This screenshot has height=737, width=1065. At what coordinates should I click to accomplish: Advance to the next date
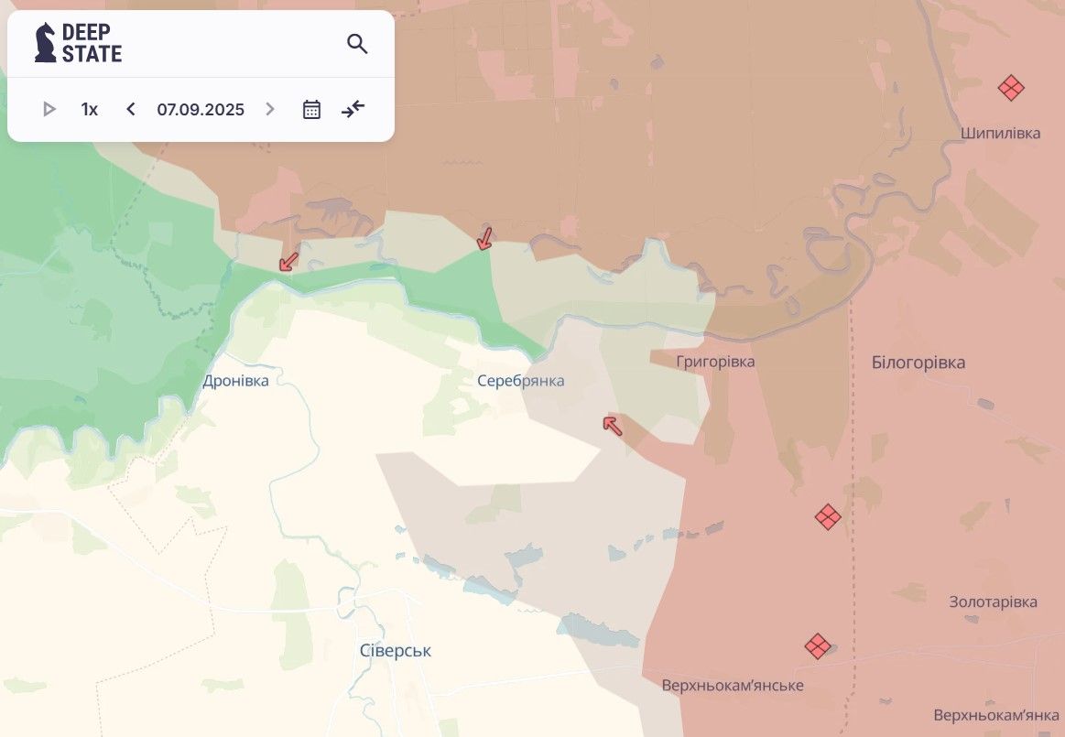269,110
